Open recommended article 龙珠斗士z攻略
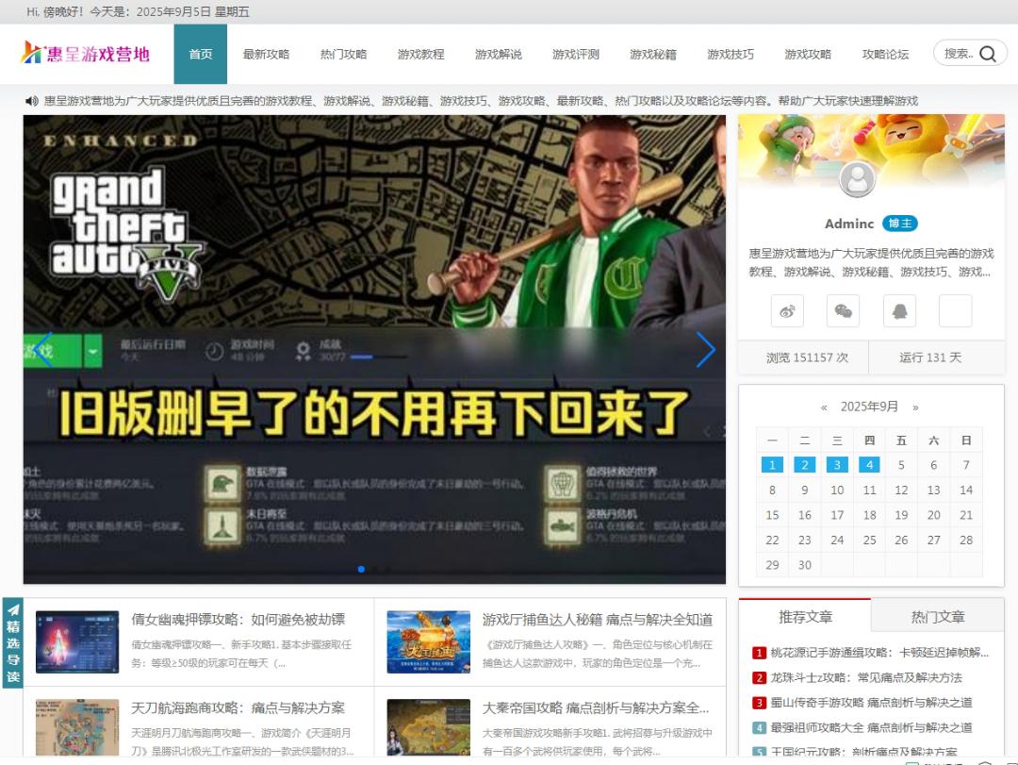This screenshot has height=765, width=1018. click(866, 677)
